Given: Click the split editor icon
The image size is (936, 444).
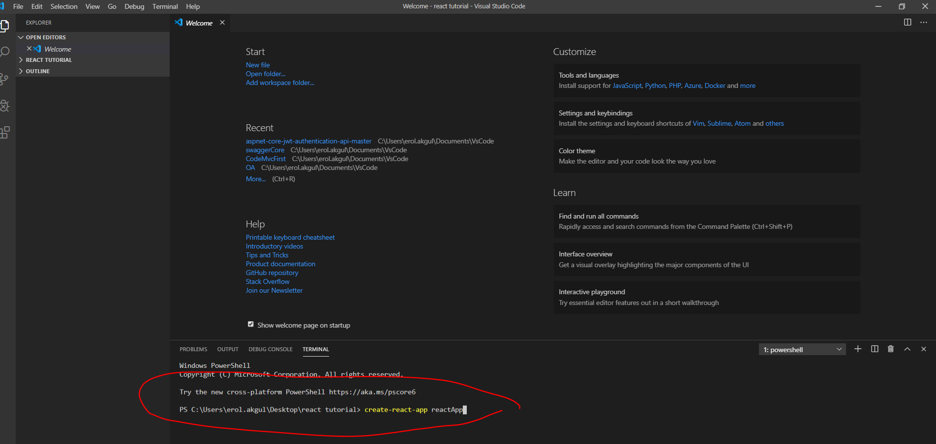Looking at the screenshot, I should [x=907, y=23].
